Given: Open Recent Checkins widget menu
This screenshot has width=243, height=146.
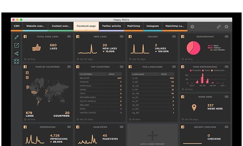Looking at the screenshot, I should coord(226,127).
